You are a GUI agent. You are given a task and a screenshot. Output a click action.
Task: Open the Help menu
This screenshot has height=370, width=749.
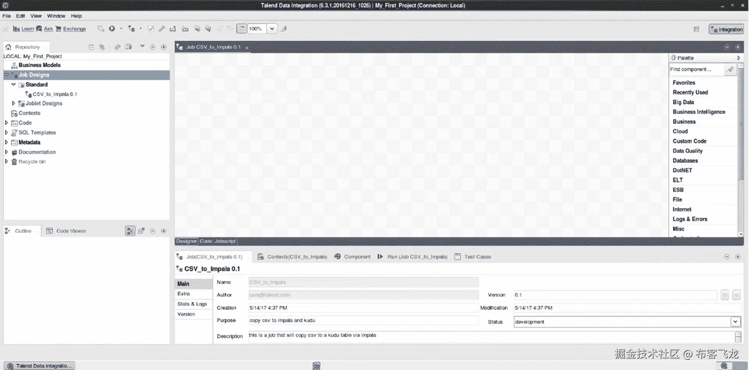76,16
